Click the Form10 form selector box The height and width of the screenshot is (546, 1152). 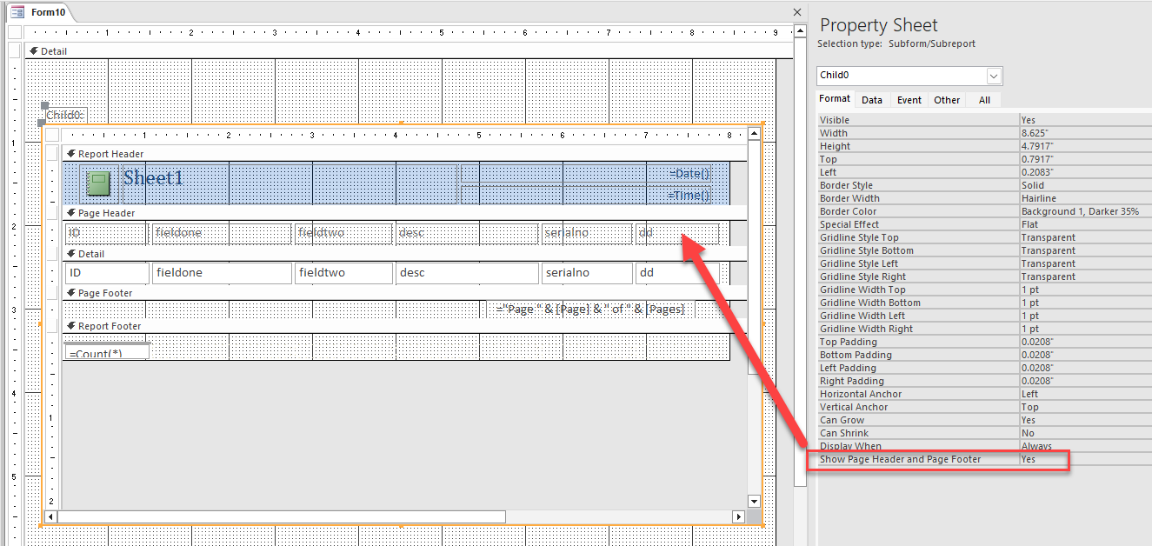click(14, 33)
